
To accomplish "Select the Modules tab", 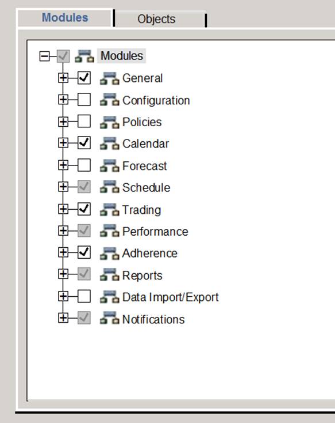I will coord(65,17).
